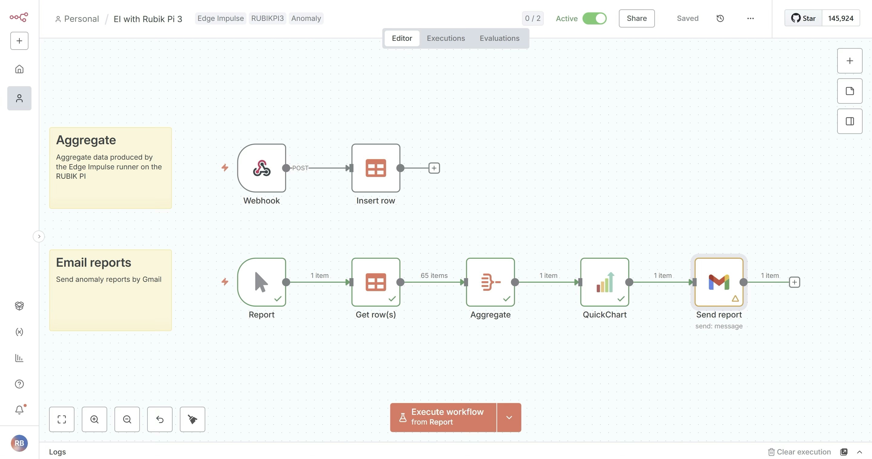Click the Share button
This screenshot has height=459, width=872.
pyautogui.click(x=636, y=18)
